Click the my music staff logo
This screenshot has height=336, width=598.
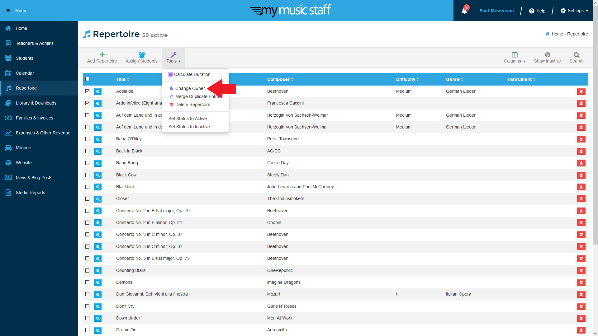(290, 10)
